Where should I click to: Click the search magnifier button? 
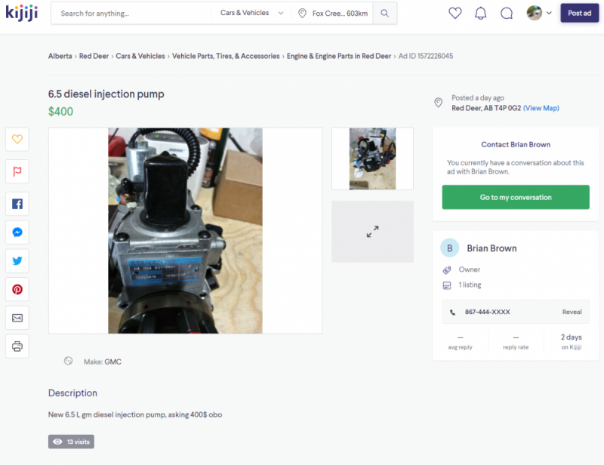(384, 14)
